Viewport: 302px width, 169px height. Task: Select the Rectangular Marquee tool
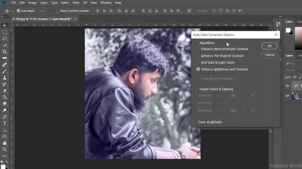click(x=4, y=32)
